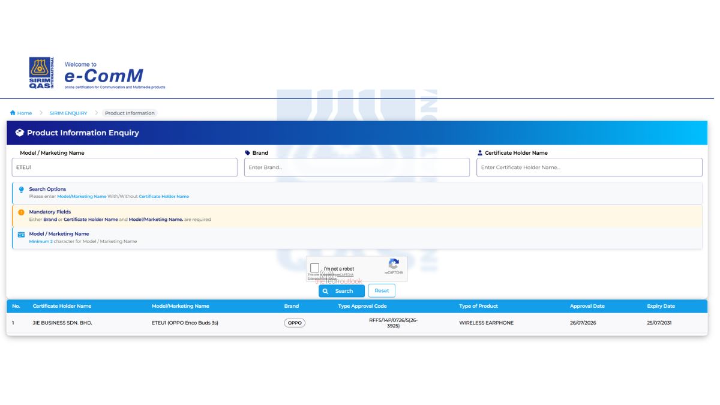Click the person icon beside Certificate Holder Name

(x=480, y=153)
